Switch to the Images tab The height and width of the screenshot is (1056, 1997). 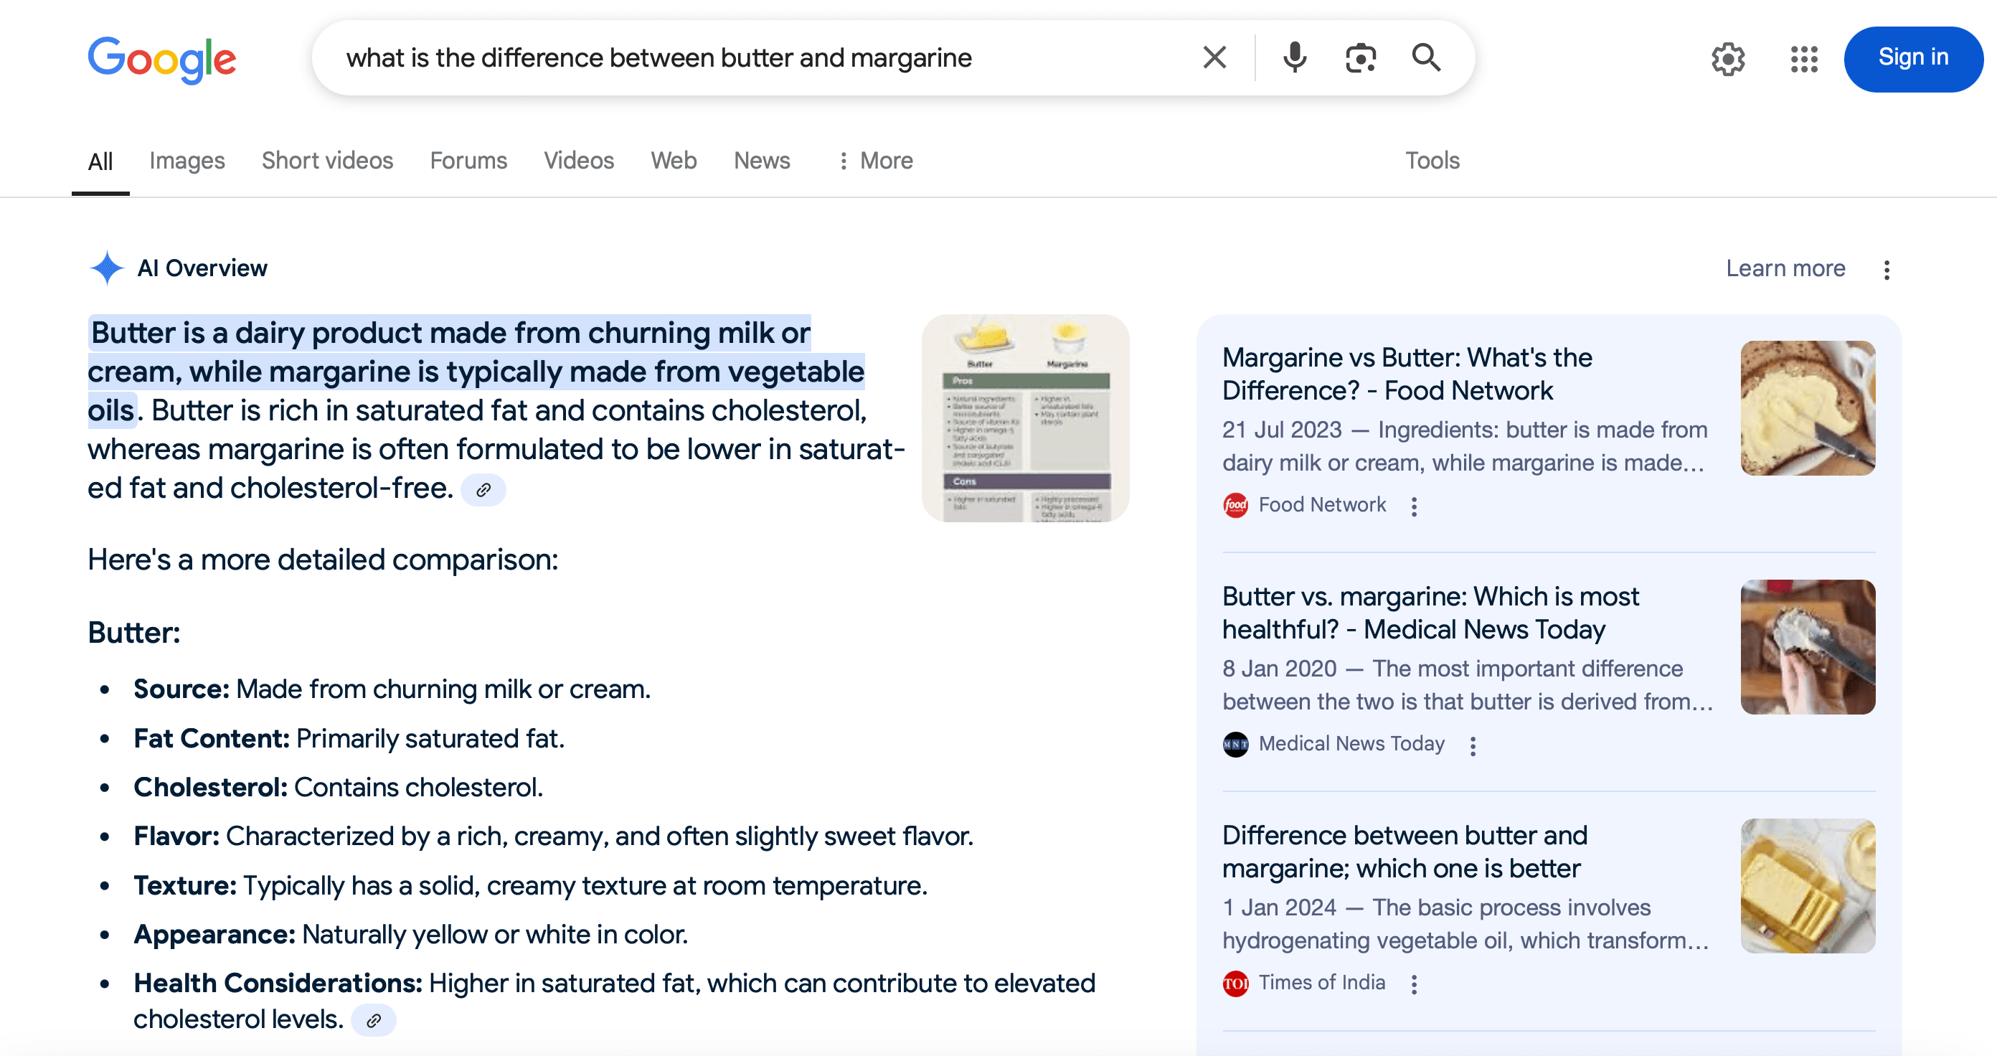click(x=187, y=161)
